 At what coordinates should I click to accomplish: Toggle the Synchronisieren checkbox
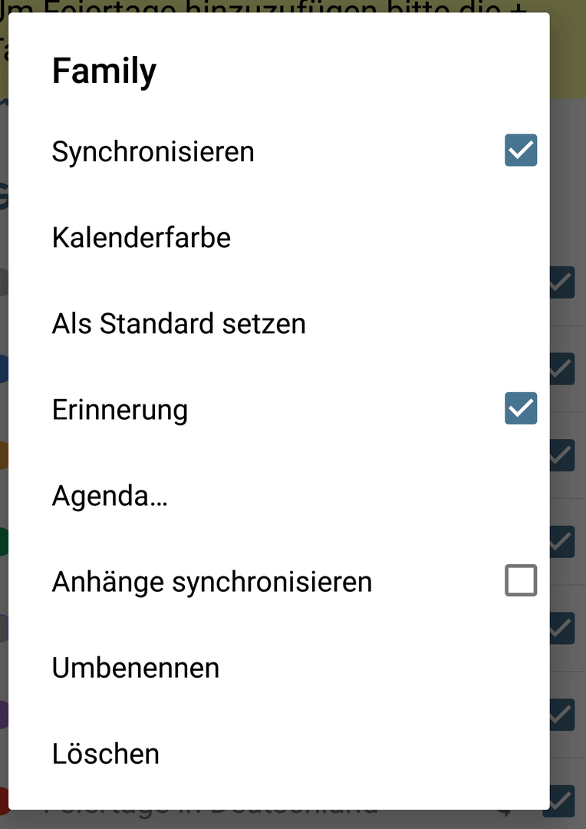point(521,150)
